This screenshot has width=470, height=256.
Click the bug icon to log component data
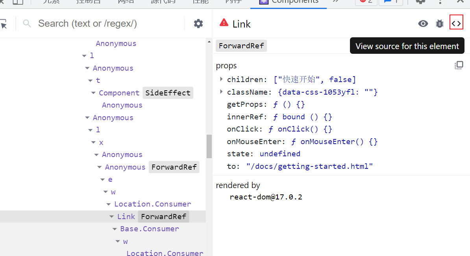coord(439,24)
